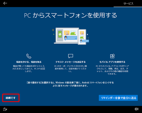142x113 pixels.
Task: Choose リマインダーを後で自分に送る button
Action: coord(118,98)
